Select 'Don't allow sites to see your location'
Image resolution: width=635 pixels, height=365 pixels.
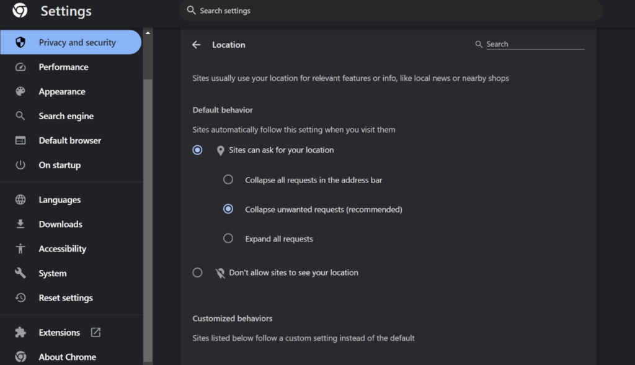[197, 272]
